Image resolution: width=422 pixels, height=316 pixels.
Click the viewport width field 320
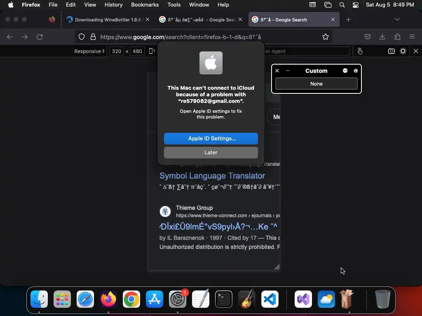click(x=117, y=51)
